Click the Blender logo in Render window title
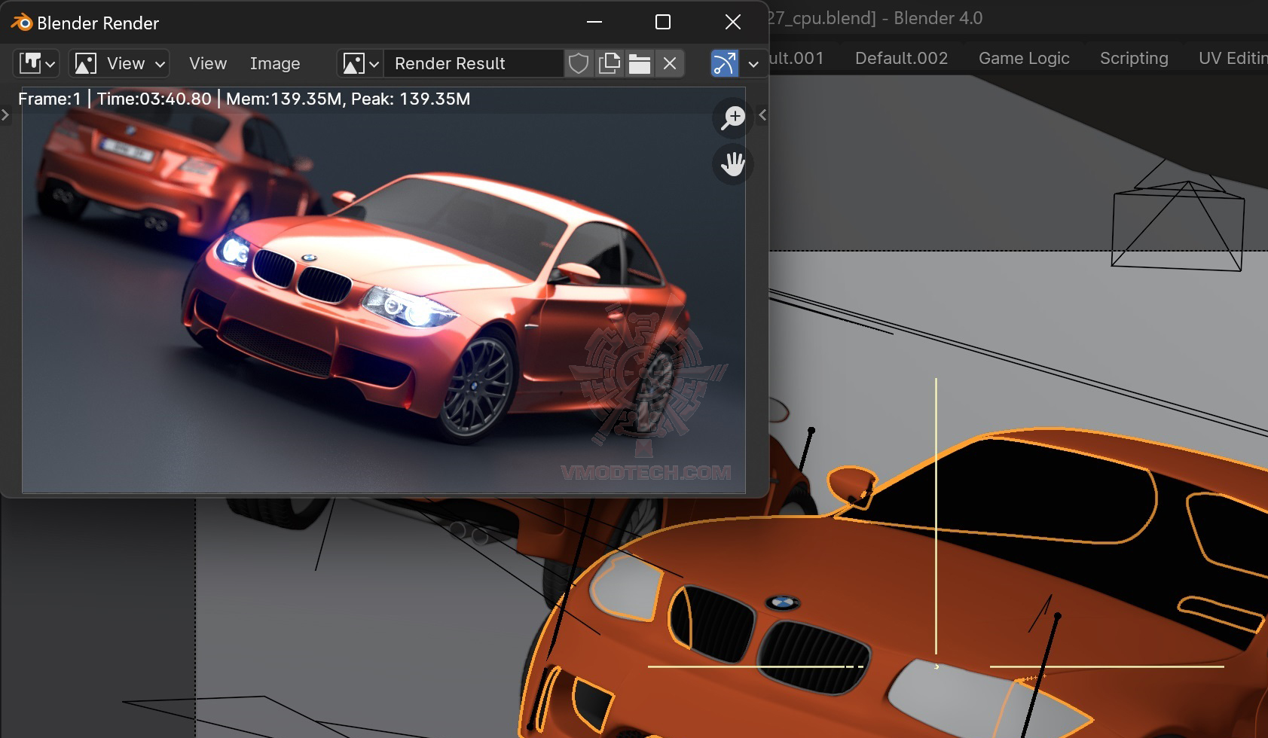This screenshot has width=1268, height=738. click(x=21, y=23)
